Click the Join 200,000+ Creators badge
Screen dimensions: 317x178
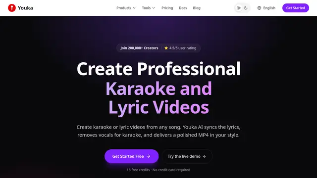tap(139, 48)
